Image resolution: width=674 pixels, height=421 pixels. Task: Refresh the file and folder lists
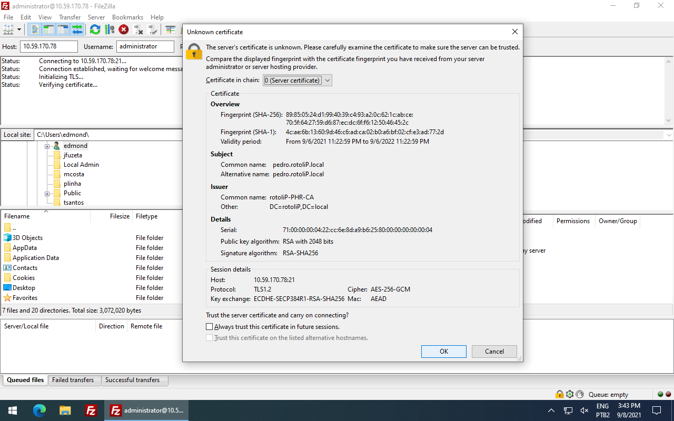pos(95,29)
